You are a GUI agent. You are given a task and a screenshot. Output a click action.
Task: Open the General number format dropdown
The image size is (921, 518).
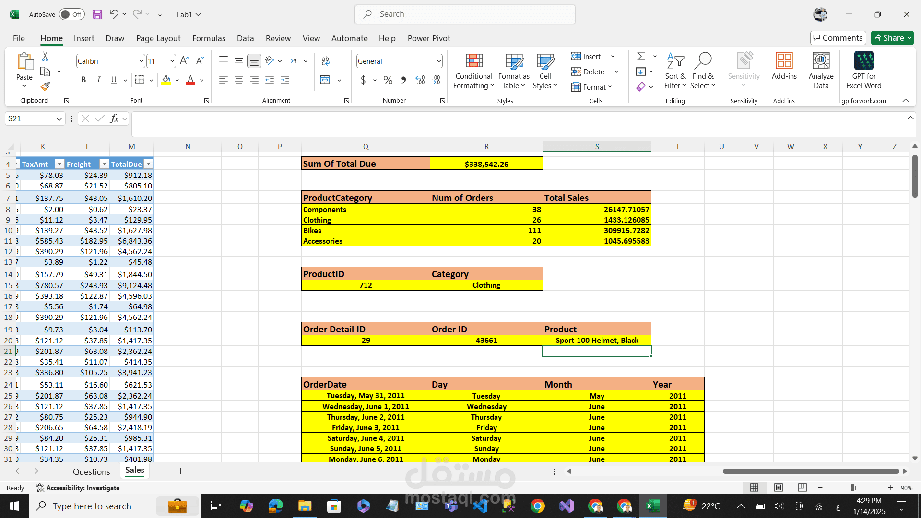click(439, 61)
